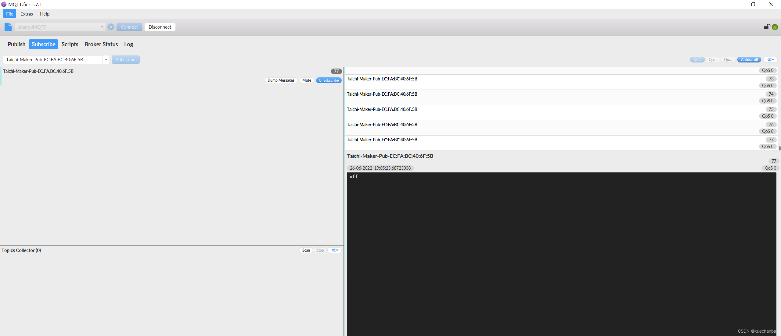
Task: Expand the subscribe topic dropdown arrow
Action: click(106, 60)
